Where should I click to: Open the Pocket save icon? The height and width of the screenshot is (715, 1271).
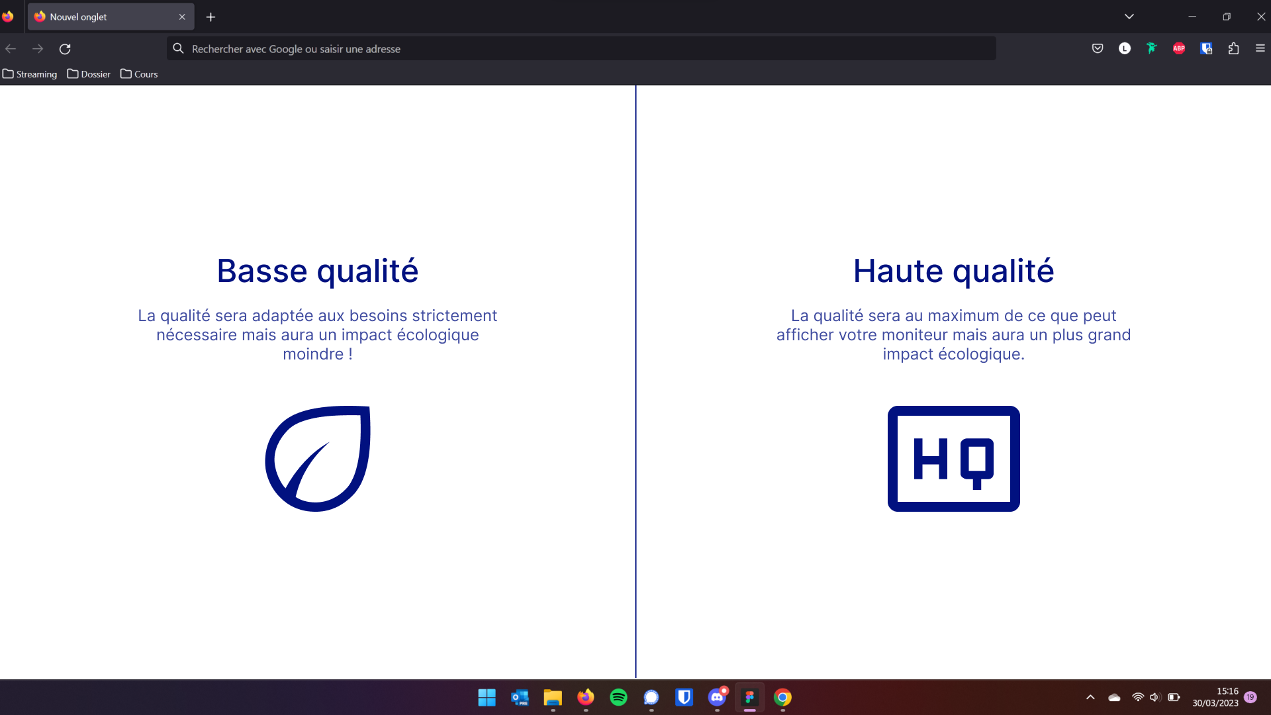click(x=1098, y=48)
